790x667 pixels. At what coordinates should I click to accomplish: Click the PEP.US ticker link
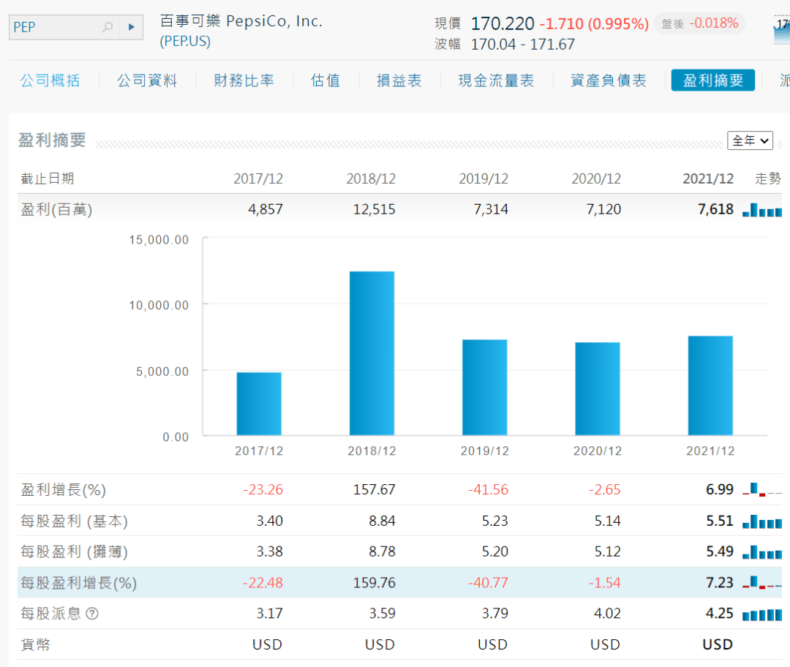(185, 42)
